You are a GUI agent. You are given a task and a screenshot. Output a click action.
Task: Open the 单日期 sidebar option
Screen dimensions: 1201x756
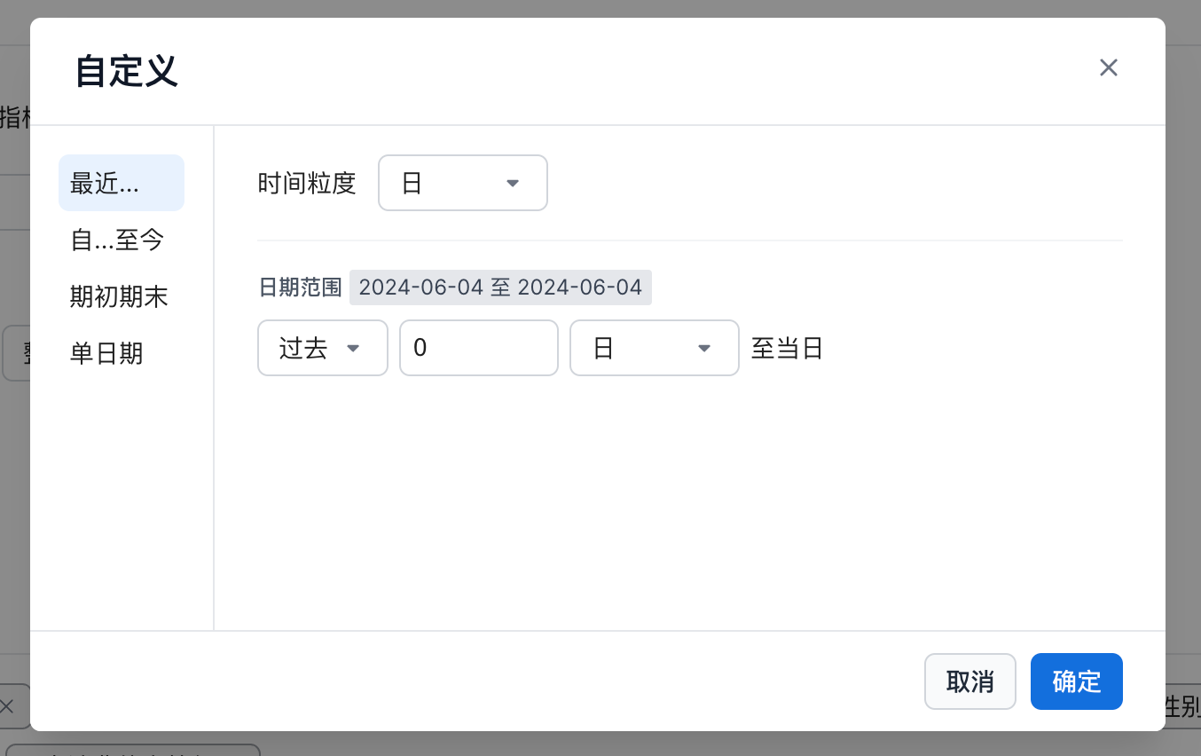pyautogui.click(x=106, y=353)
